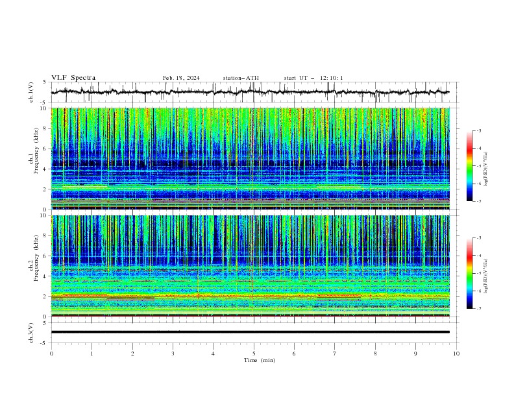Screen dimensions: 514x397
Task: Click the "start UT = 12:10:1" header text
Action: tap(313, 78)
